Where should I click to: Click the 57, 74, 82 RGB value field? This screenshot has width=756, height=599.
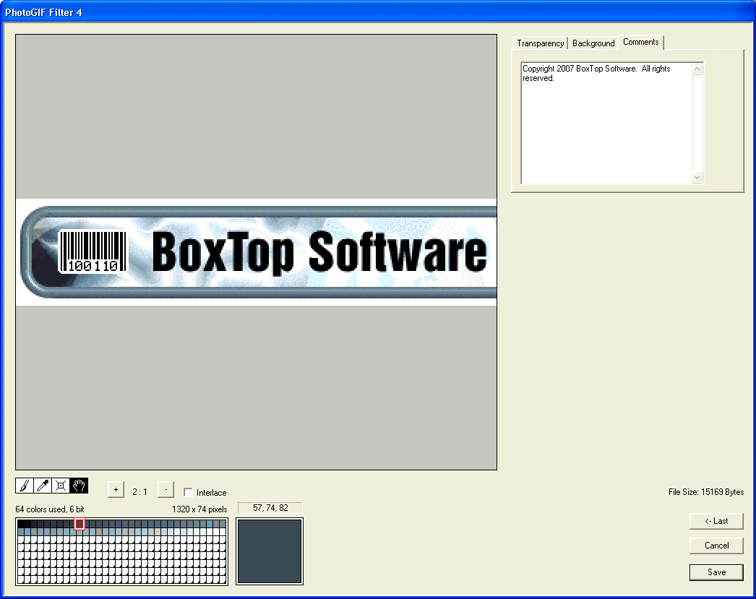coord(270,508)
